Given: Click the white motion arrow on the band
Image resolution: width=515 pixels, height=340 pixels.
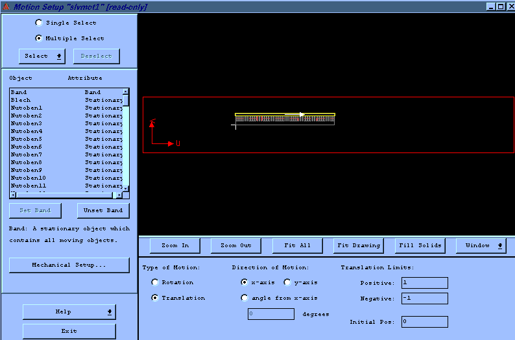Looking at the screenshot, I should point(294,114).
